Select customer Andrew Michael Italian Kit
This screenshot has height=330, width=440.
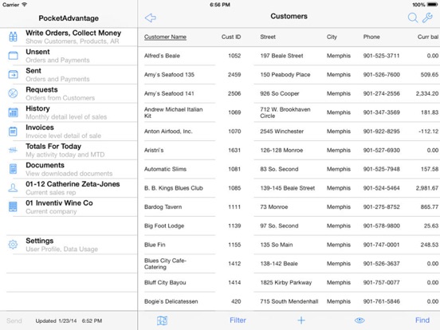click(x=289, y=112)
